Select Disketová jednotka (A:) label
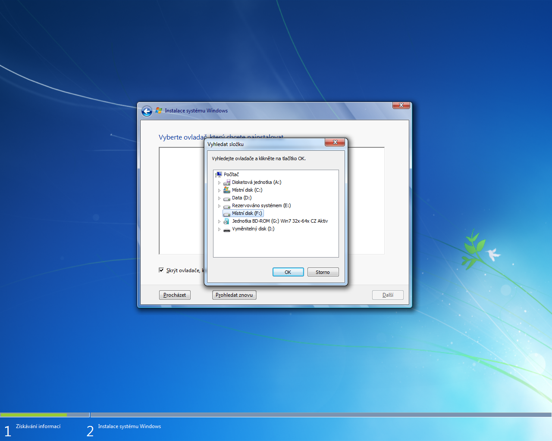 pos(257,182)
